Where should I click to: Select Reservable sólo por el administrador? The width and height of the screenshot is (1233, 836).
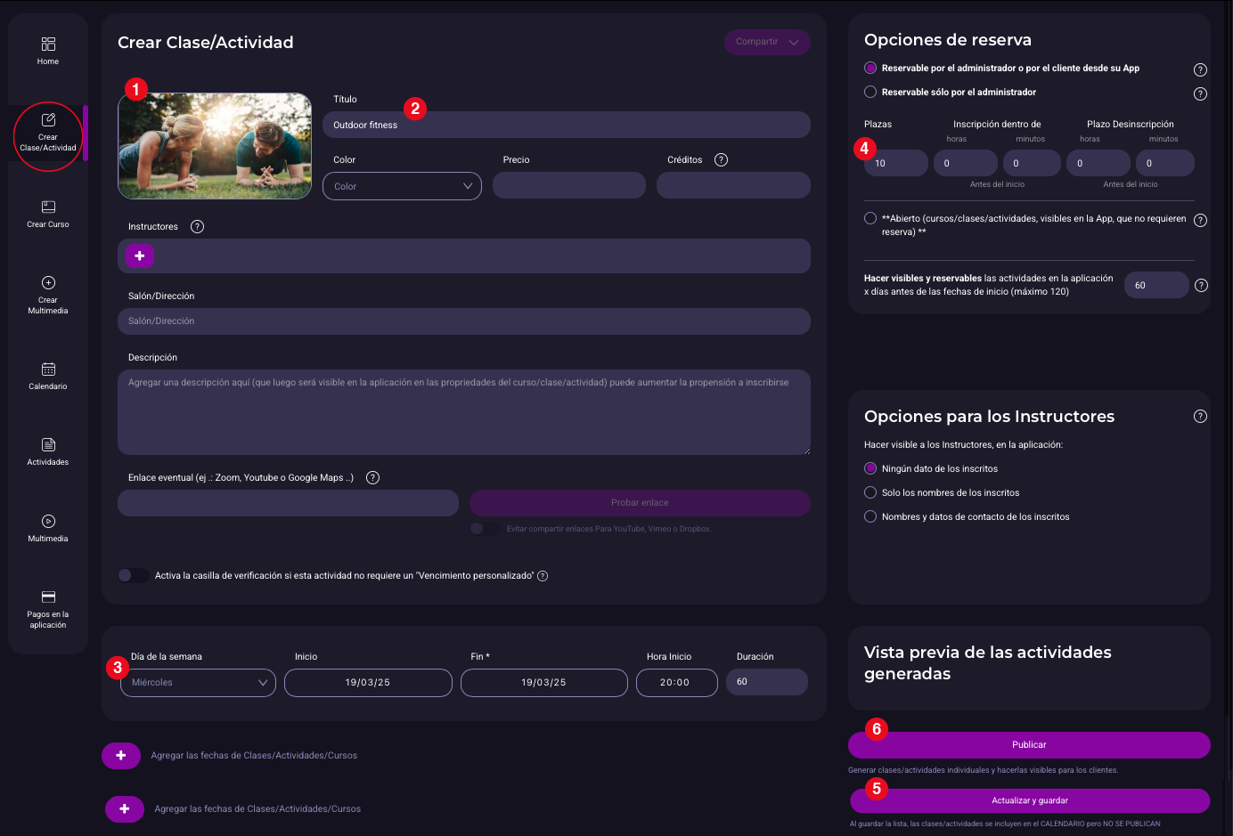(x=869, y=92)
